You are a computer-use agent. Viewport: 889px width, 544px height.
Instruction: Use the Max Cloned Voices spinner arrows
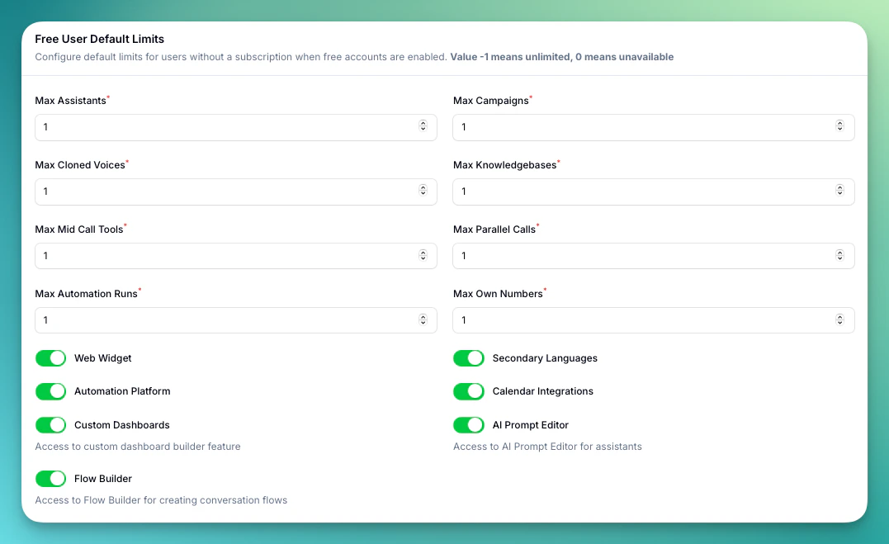(423, 190)
